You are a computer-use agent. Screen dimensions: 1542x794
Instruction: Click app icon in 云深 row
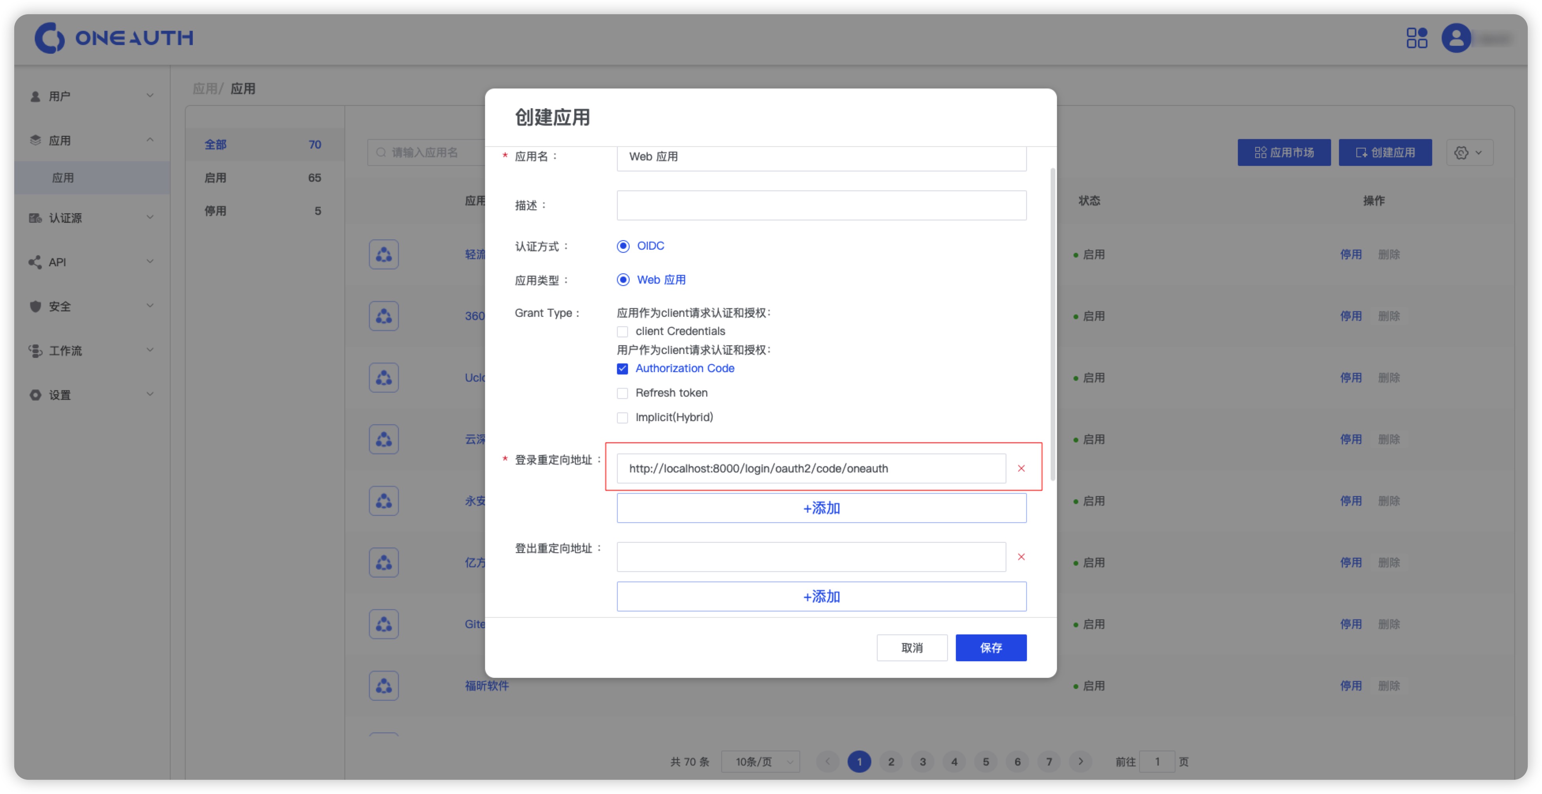click(384, 440)
